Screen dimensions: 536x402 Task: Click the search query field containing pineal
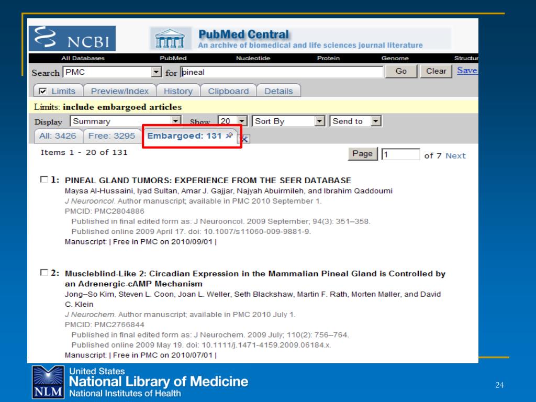click(x=282, y=72)
